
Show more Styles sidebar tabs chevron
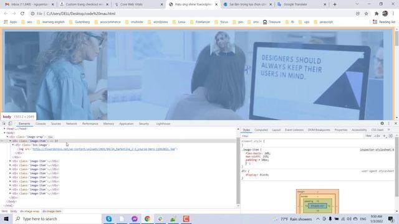click(388, 130)
